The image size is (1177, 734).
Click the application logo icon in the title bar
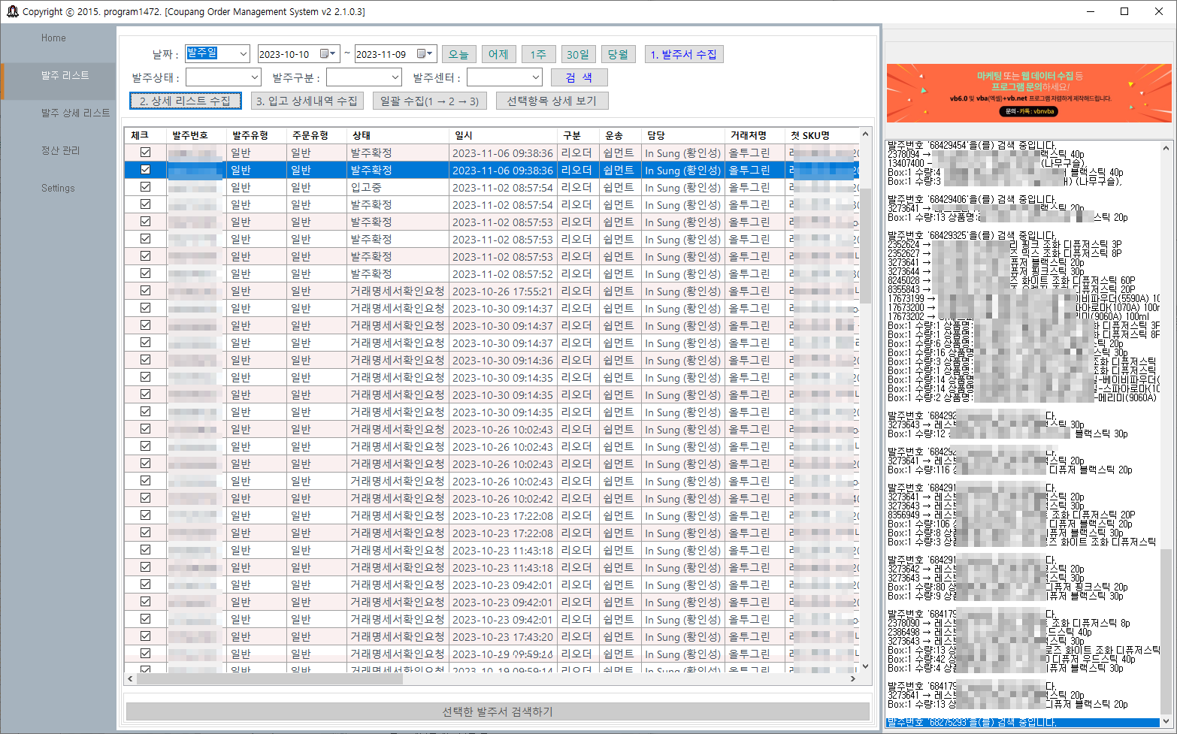point(11,11)
